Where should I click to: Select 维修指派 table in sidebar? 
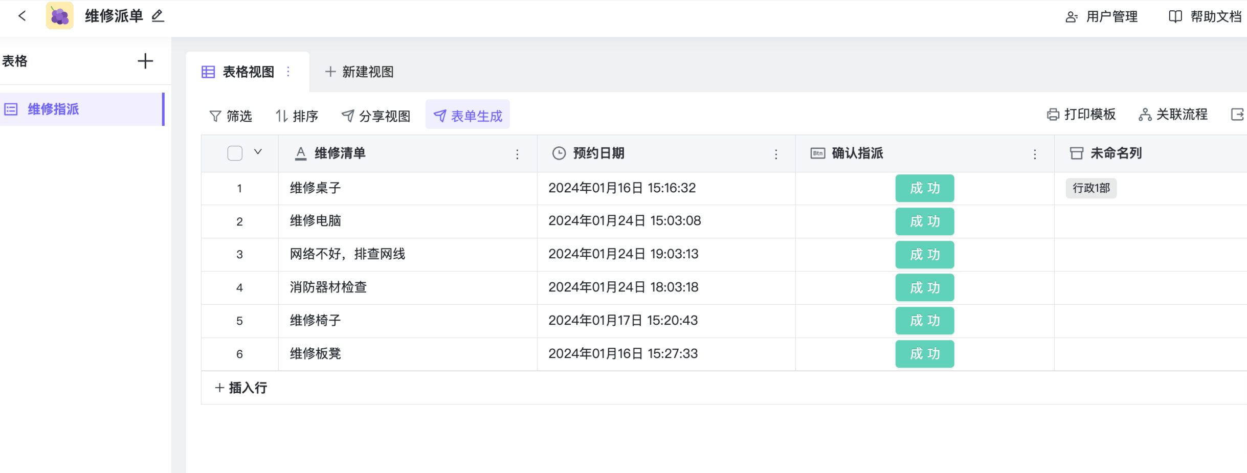point(53,109)
